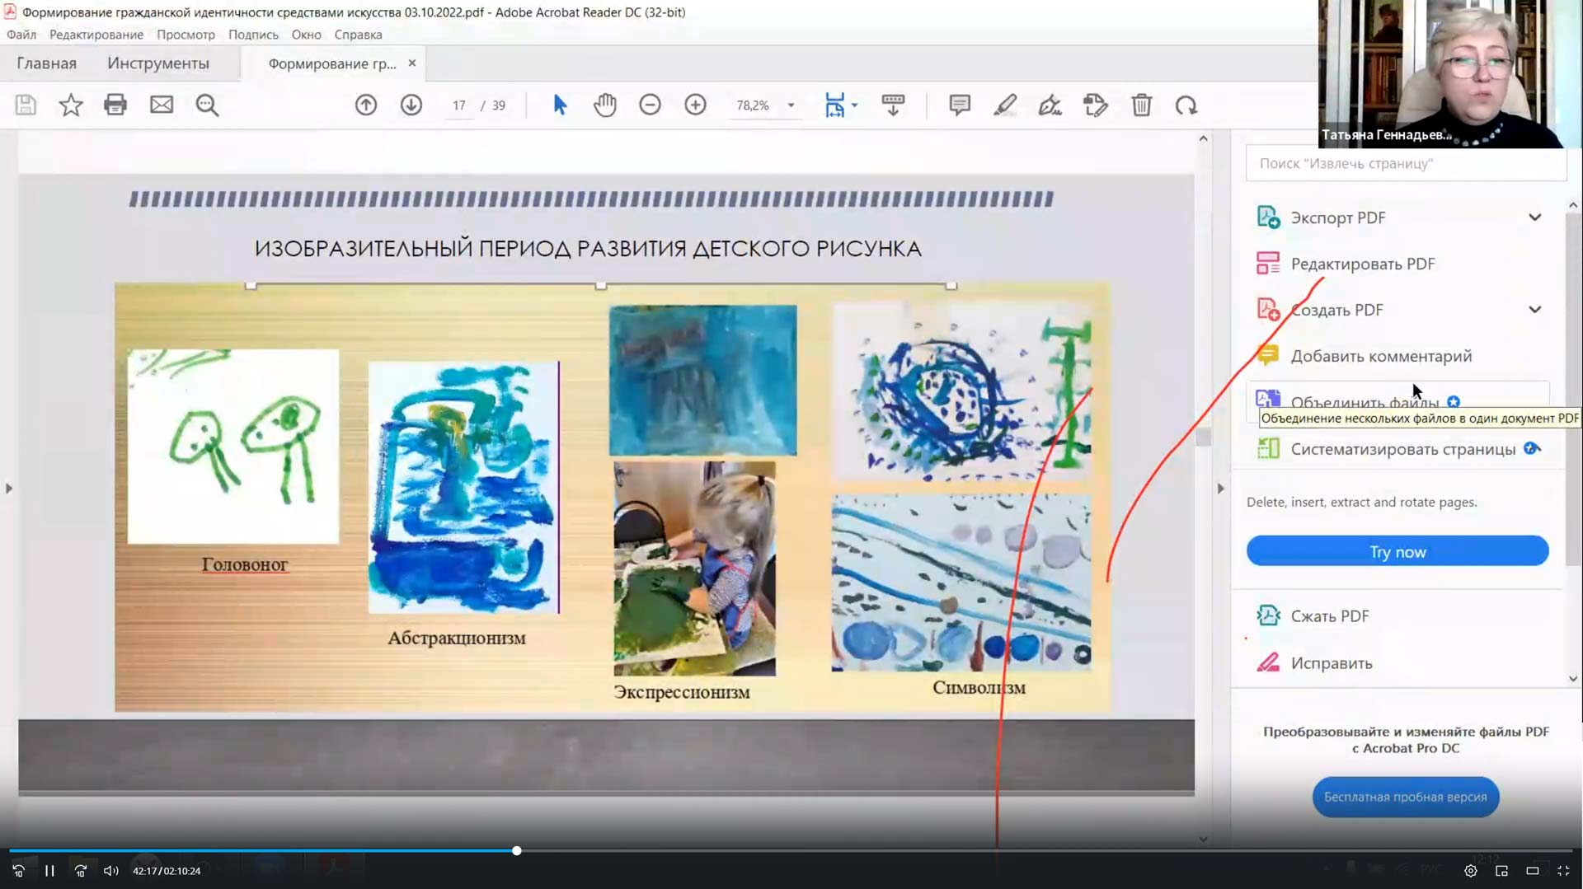Click the document vertical scrollbar thumb
Screen dimensions: 1583x889
1204,437
